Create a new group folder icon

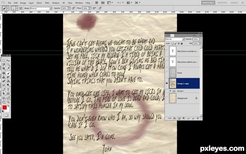point(188,118)
